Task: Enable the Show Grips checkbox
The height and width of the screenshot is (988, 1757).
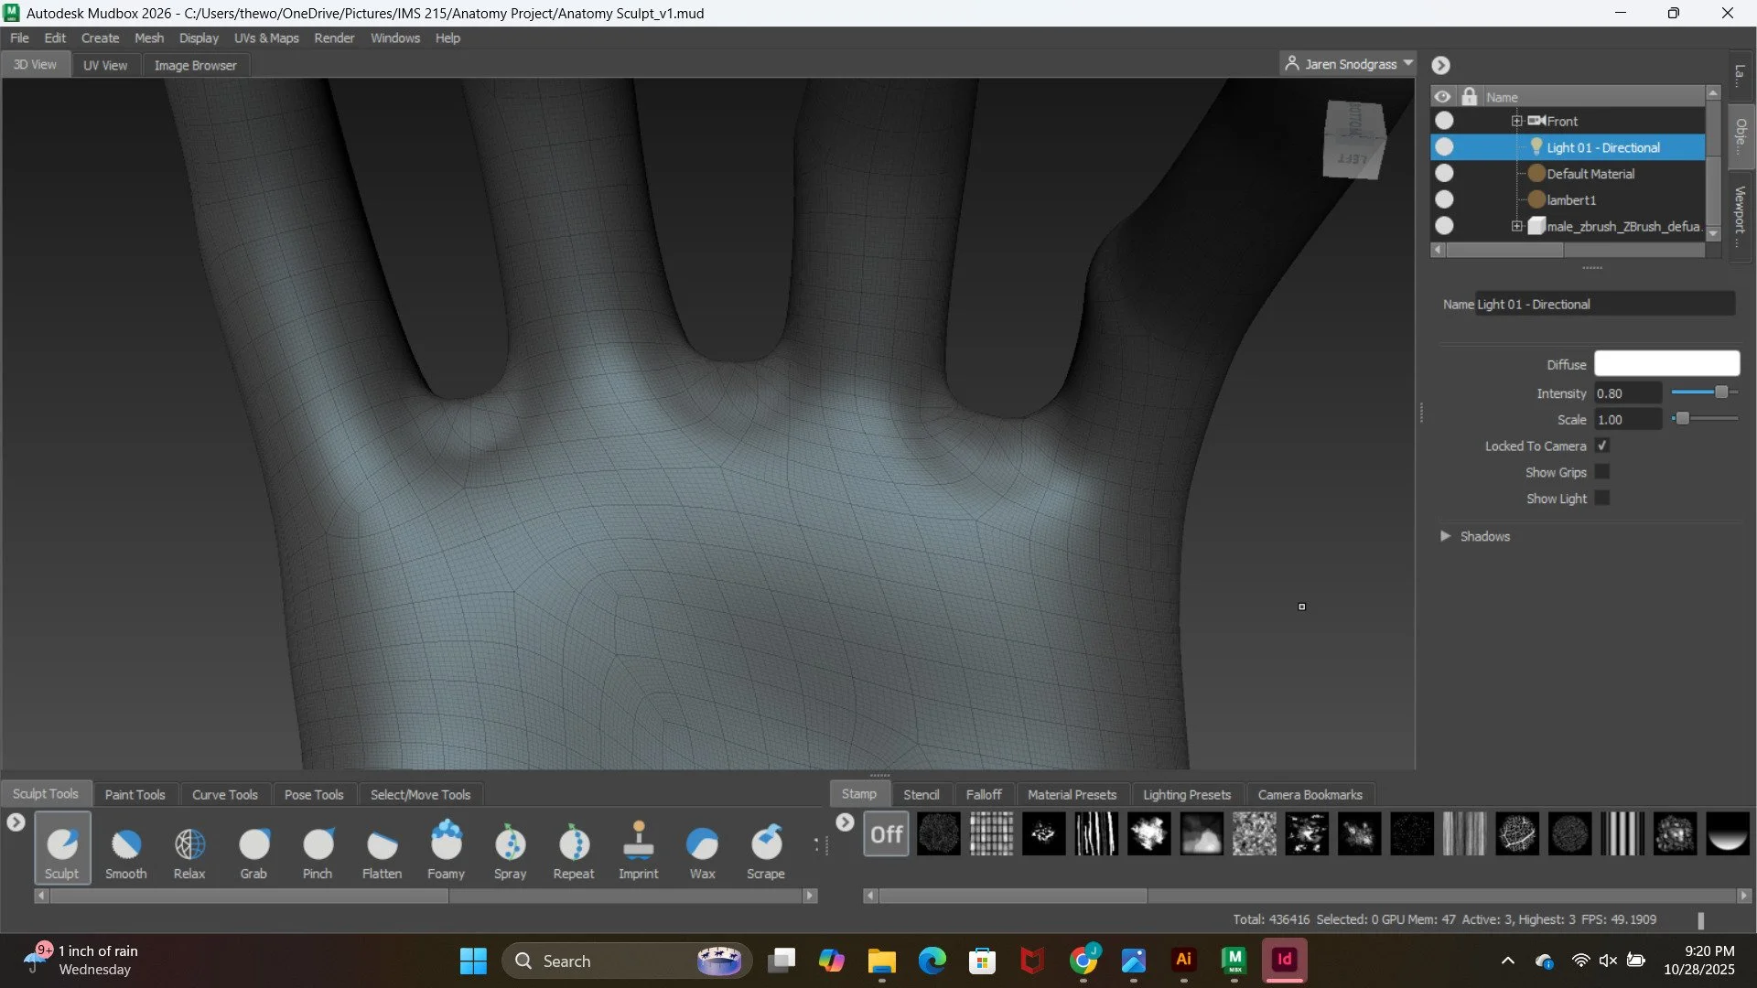Action: click(x=1602, y=472)
